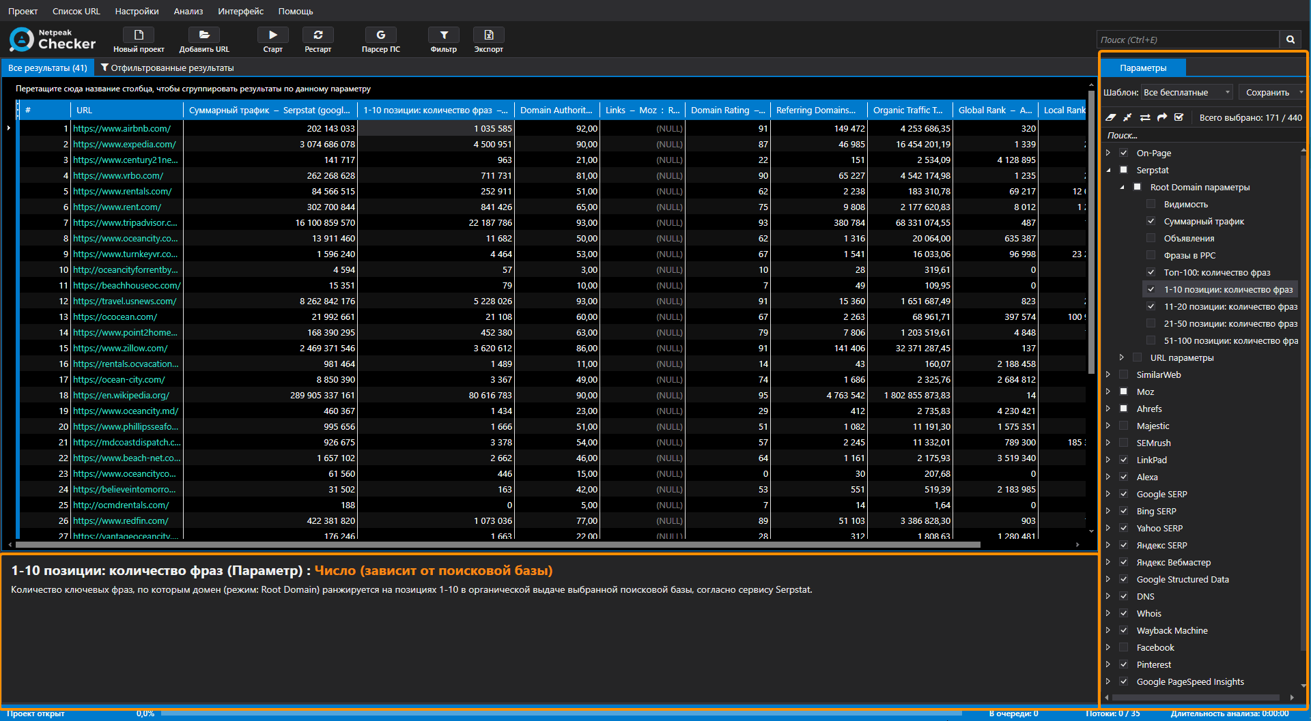Click the swap arrows icon in Параметры
This screenshot has width=1311, height=721.
pyautogui.click(x=1145, y=117)
